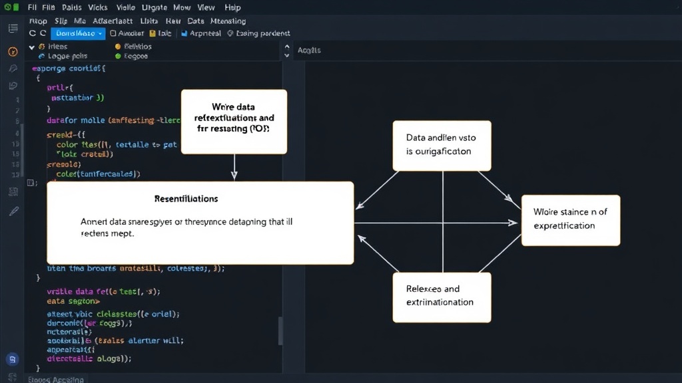The image size is (682, 383).
Task: Click the Easing pardent icon
Action: click(230, 33)
